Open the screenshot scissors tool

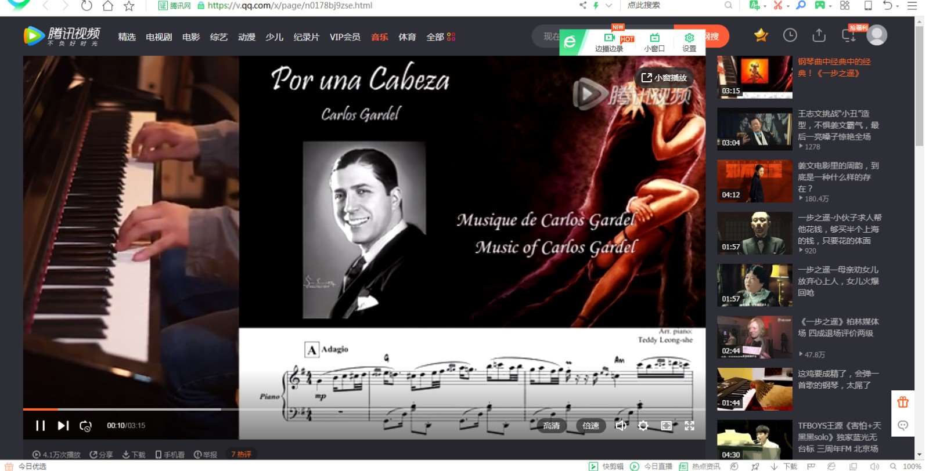pos(777,5)
